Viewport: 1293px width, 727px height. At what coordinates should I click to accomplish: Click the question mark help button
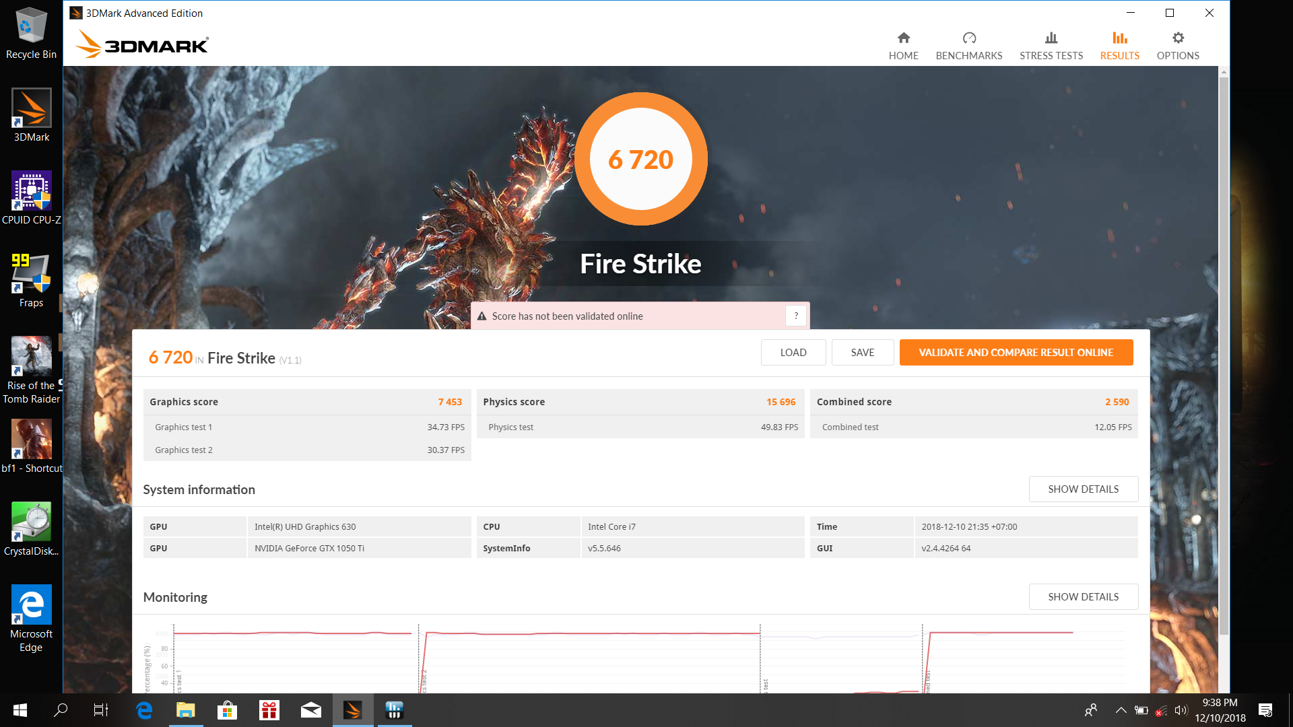pos(796,316)
